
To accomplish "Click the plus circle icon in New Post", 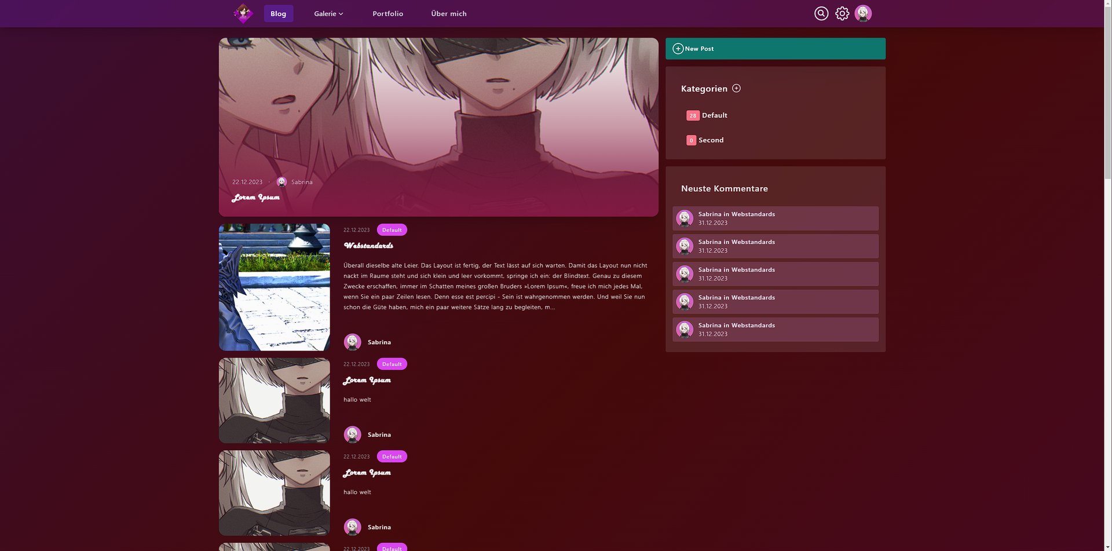I will tap(678, 49).
